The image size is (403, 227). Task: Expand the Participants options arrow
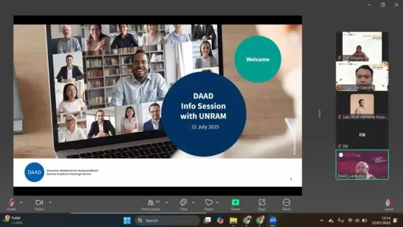click(x=166, y=202)
